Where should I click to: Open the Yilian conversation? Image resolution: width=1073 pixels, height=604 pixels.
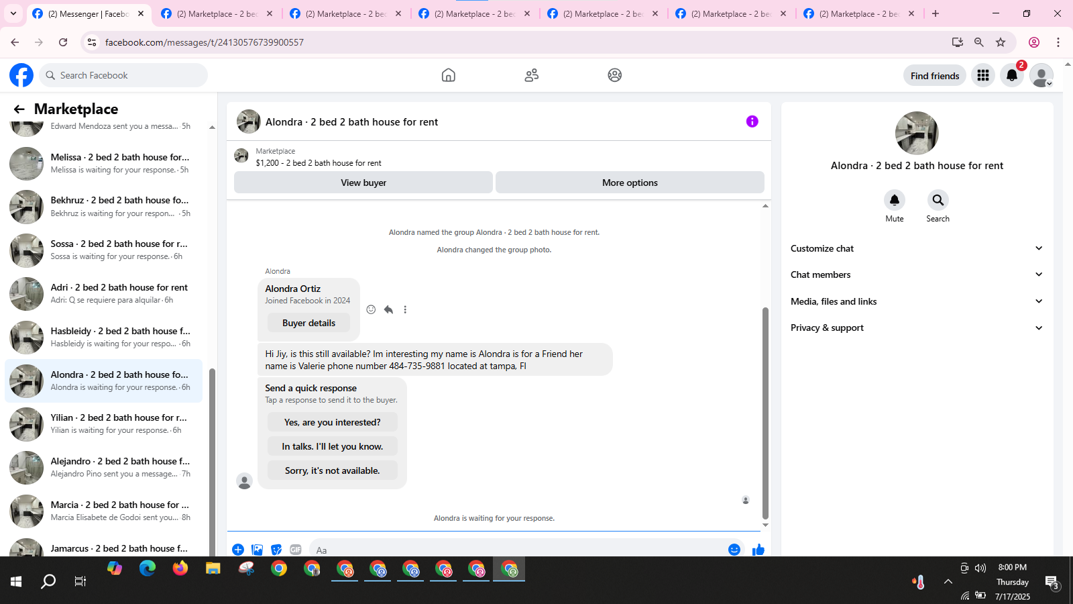click(x=104, y=424)
